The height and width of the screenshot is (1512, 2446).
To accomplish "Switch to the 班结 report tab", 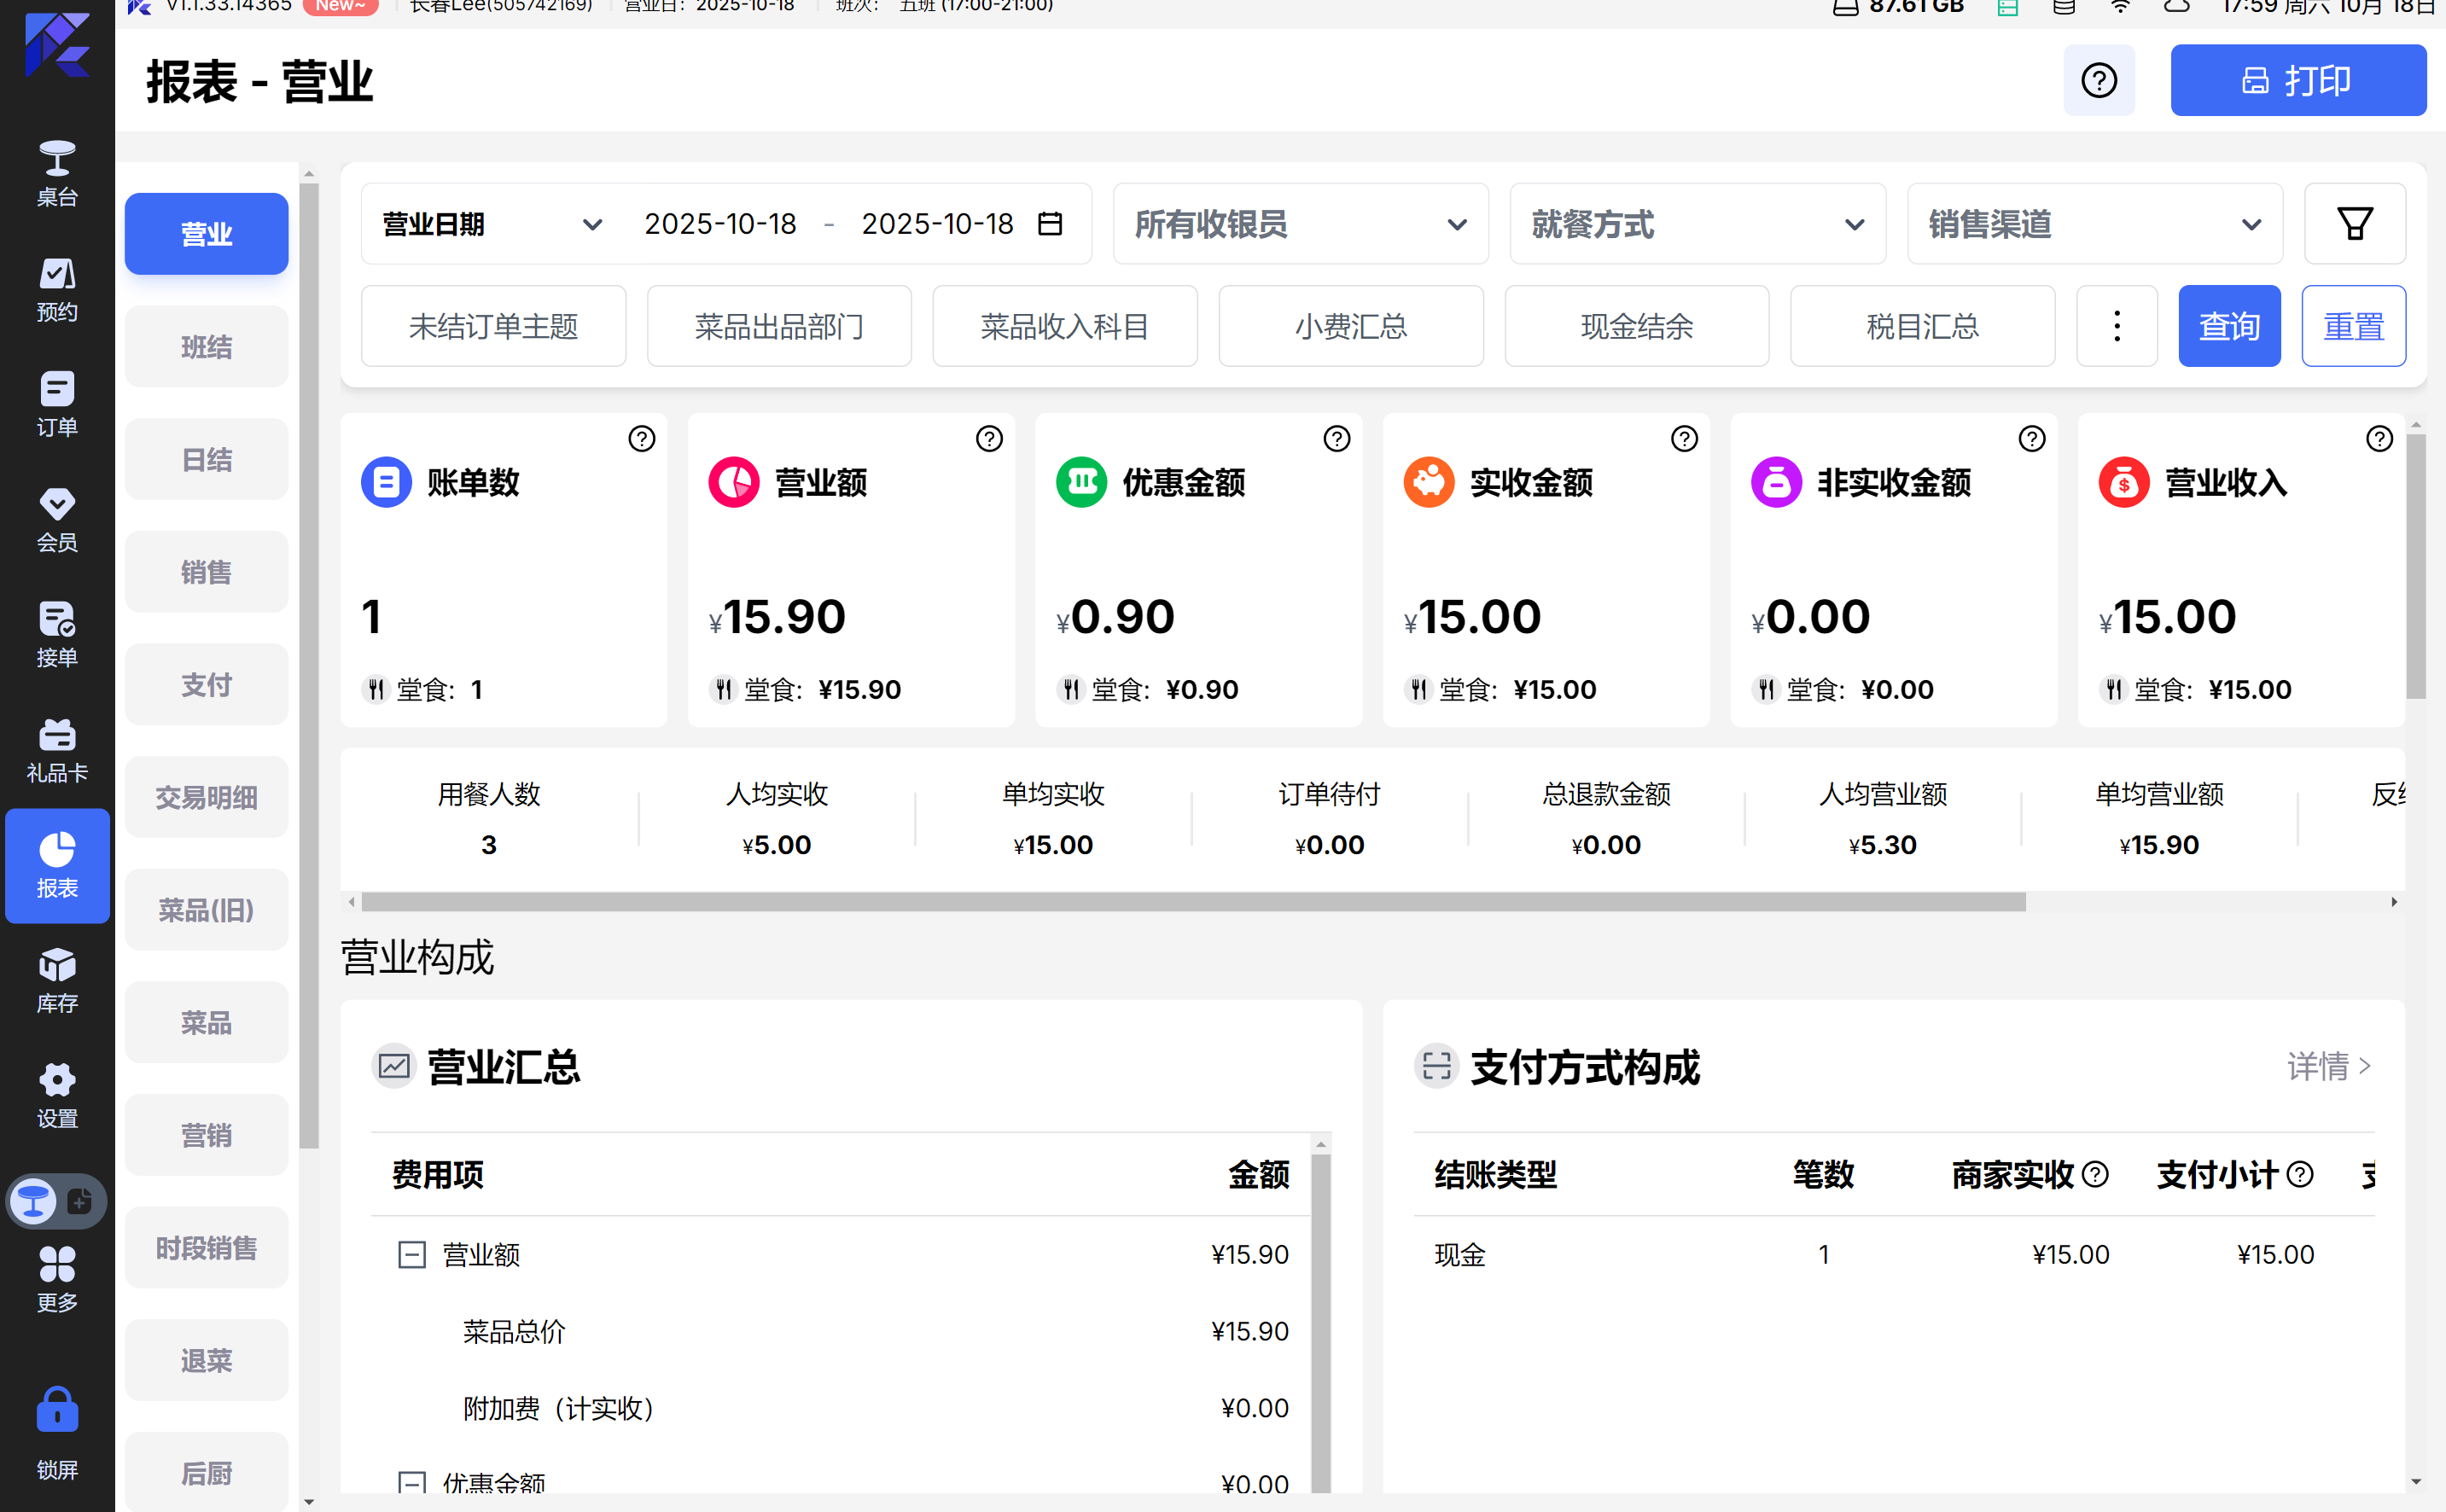I will [206, 346].
